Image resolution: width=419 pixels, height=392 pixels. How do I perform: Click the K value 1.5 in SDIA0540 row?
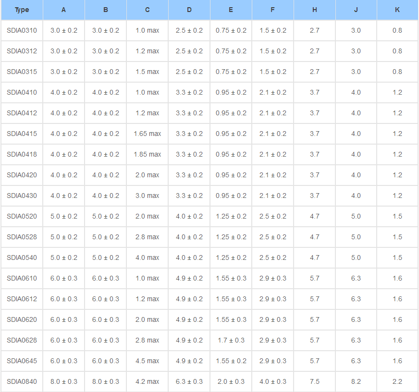pos(397,257)
